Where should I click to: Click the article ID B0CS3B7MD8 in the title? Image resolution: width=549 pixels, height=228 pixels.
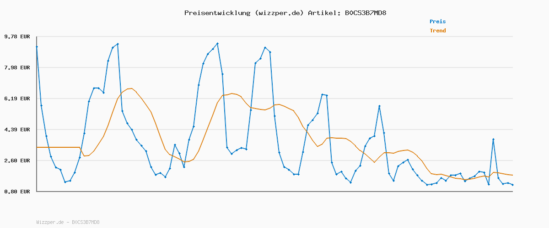tap(366, 13)
